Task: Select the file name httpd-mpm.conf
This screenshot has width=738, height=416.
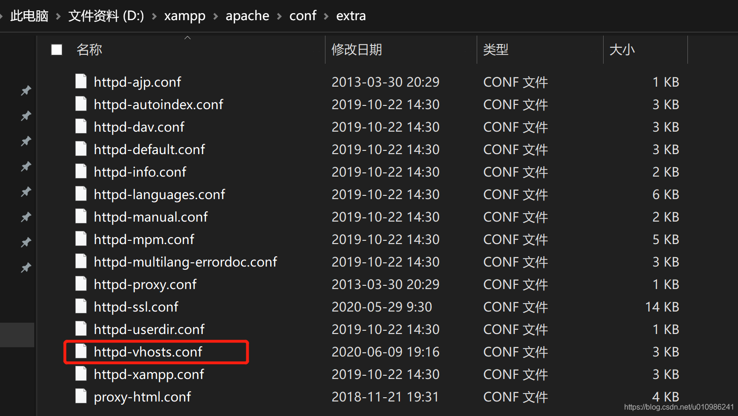Action: [144, 239]
